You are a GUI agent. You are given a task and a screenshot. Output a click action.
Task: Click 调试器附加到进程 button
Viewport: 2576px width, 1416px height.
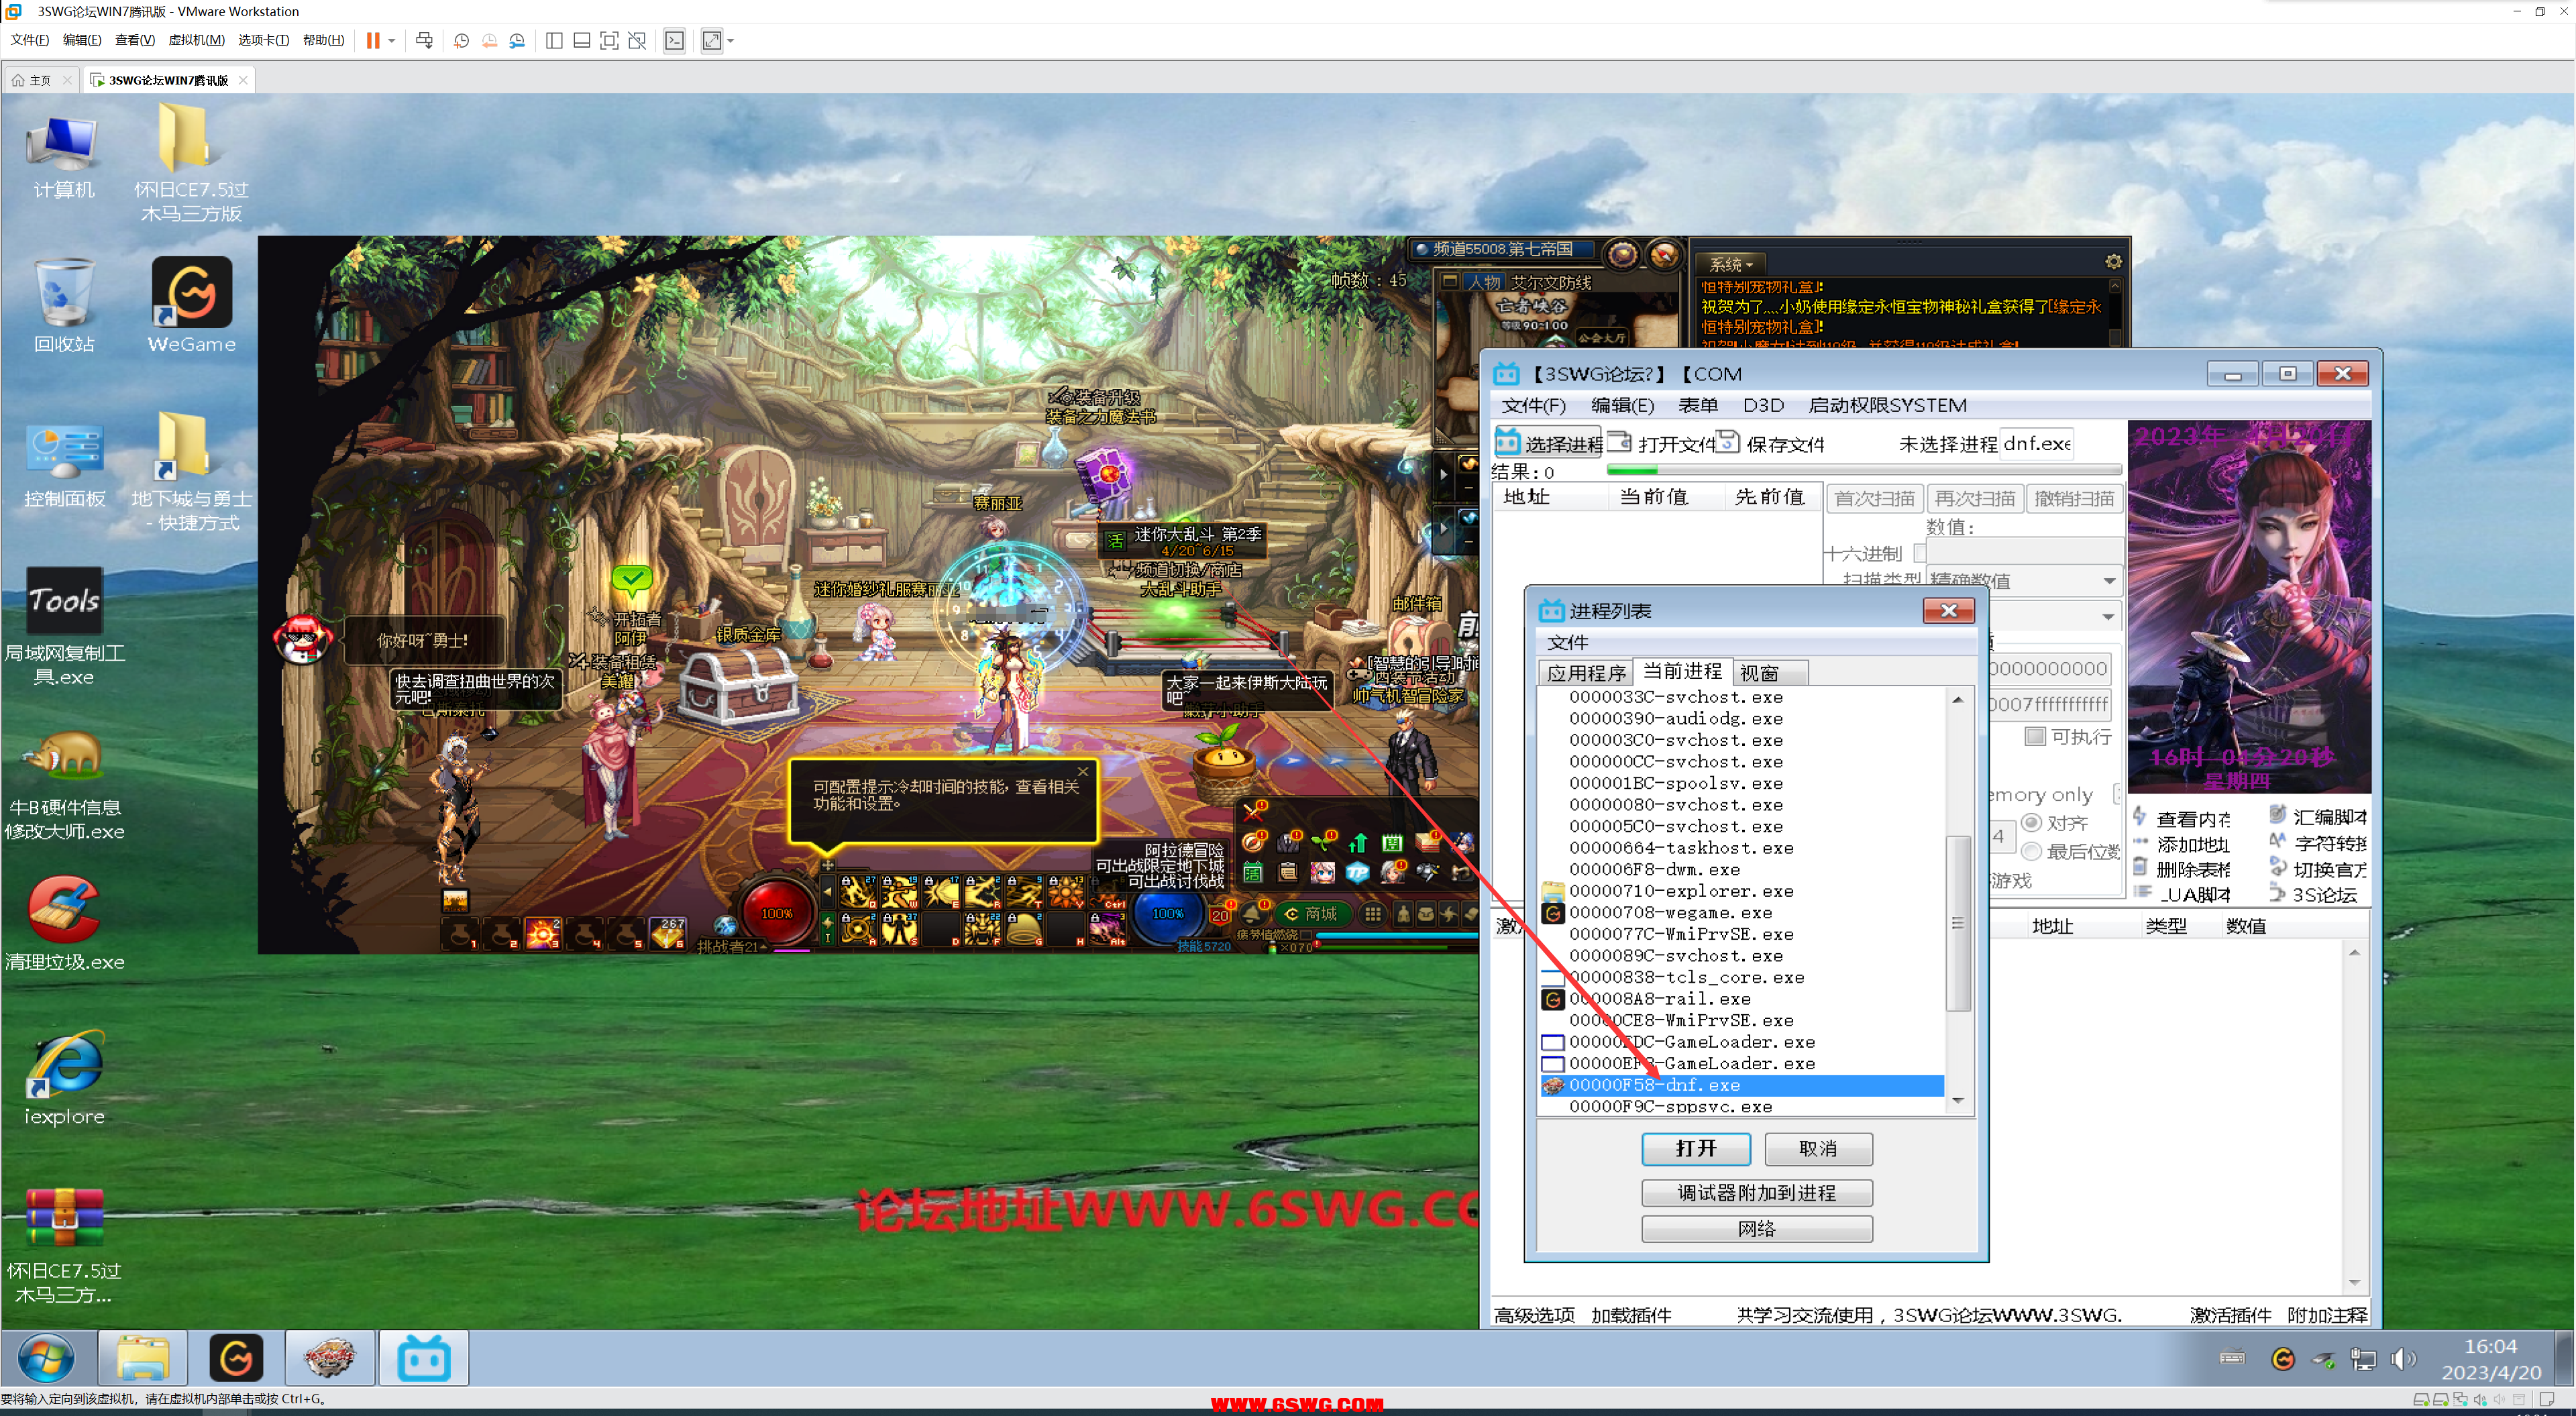tap(1757, 1193)
